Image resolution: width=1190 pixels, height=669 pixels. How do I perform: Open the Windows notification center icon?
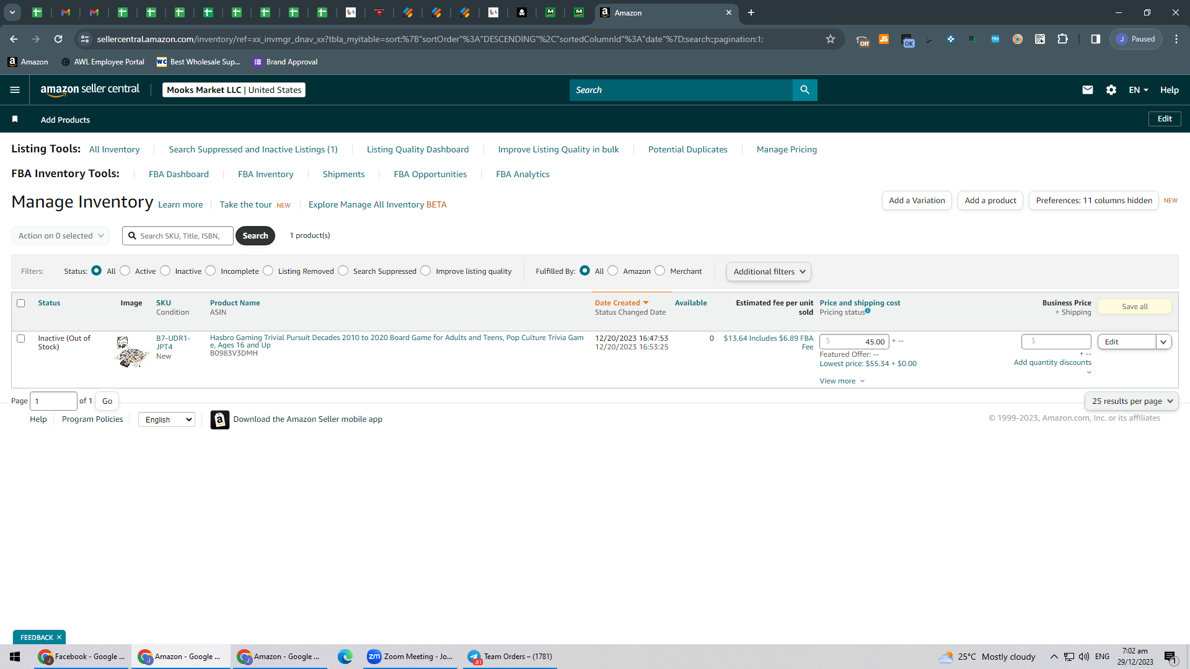pyautogui.click(x=1170, y=657)
